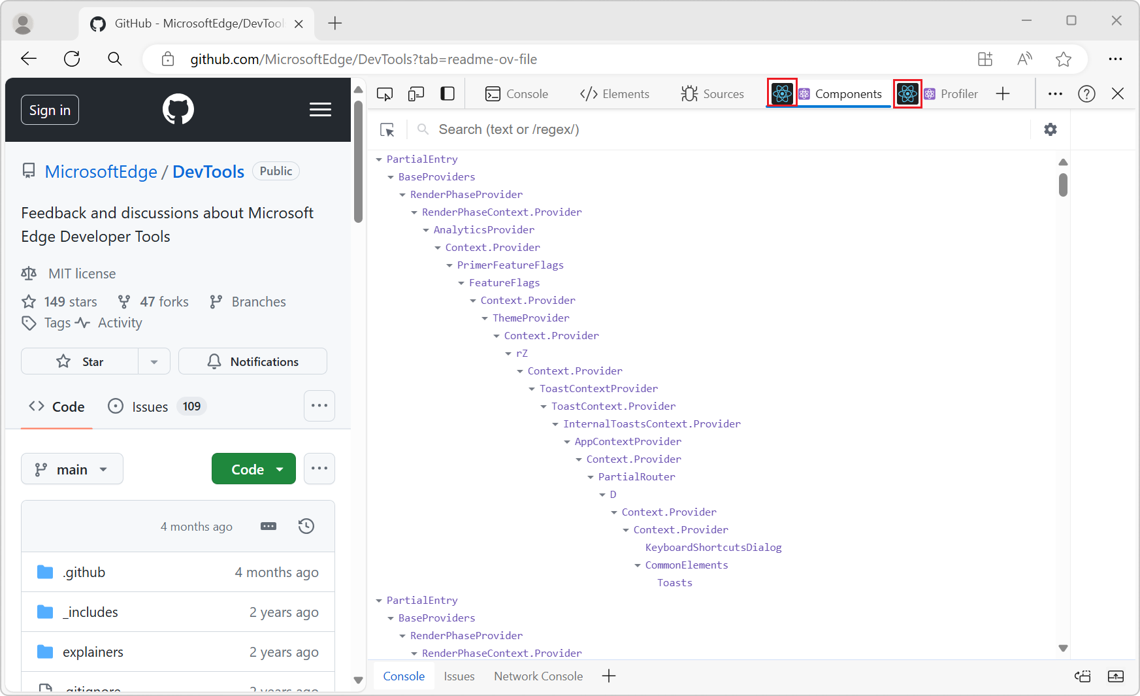
Task: Switch to the Console tool tab
Action: [x=516, y=94]
